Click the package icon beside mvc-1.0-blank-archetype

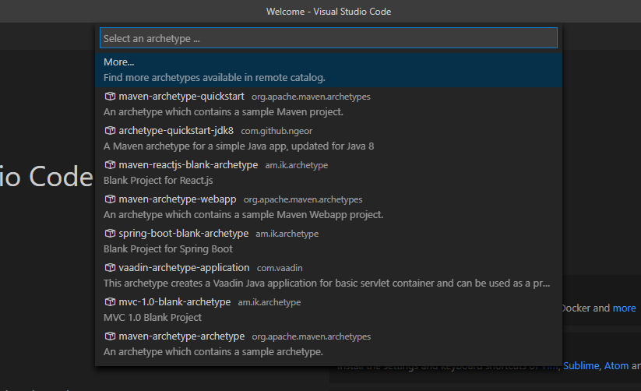pos(110,302)
